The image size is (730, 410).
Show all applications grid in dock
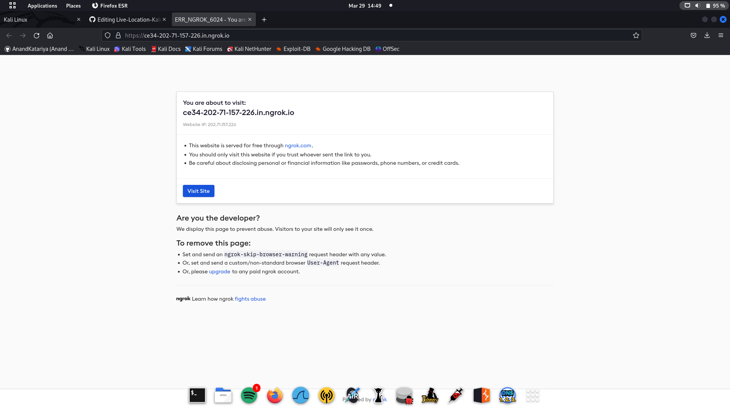(x=532, y=396)
